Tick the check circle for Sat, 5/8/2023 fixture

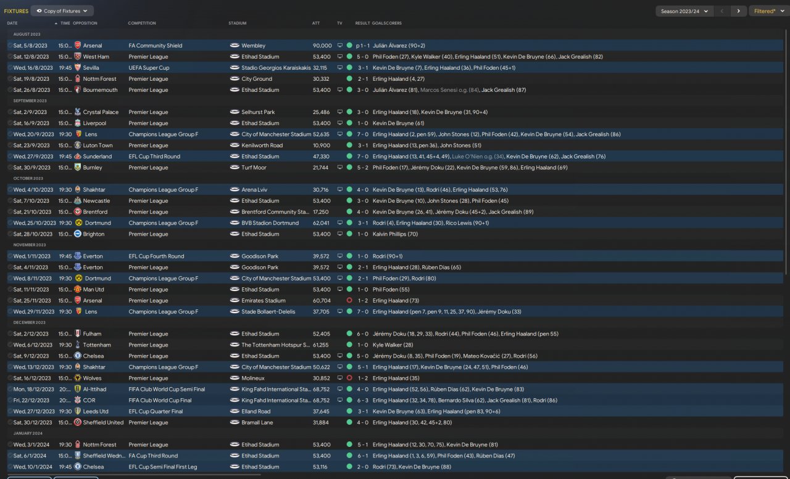(x=10, y=46)
